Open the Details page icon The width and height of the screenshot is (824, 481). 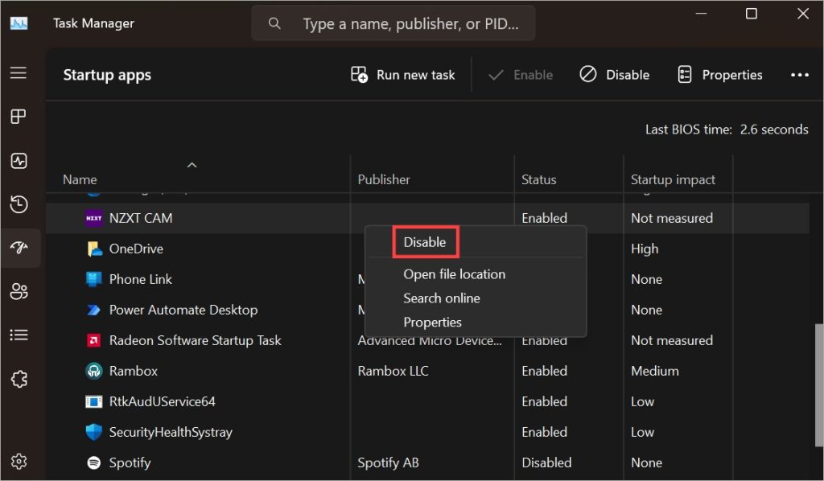(x=19, y=335)
